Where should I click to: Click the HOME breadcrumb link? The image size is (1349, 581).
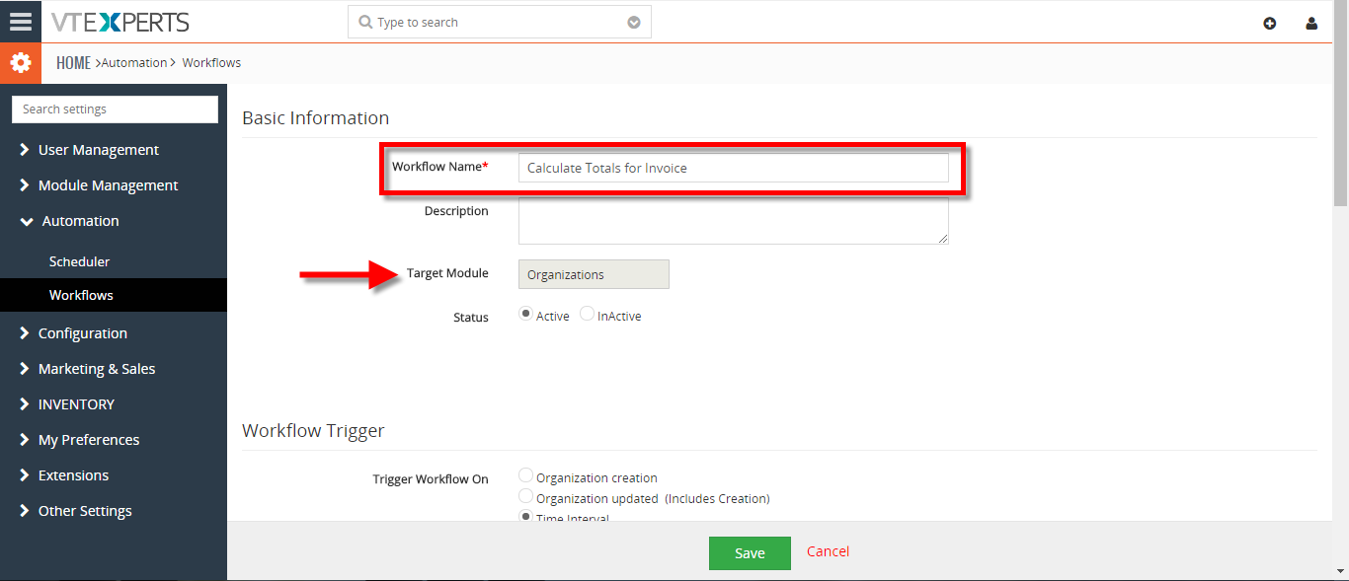tap(73, 63)
